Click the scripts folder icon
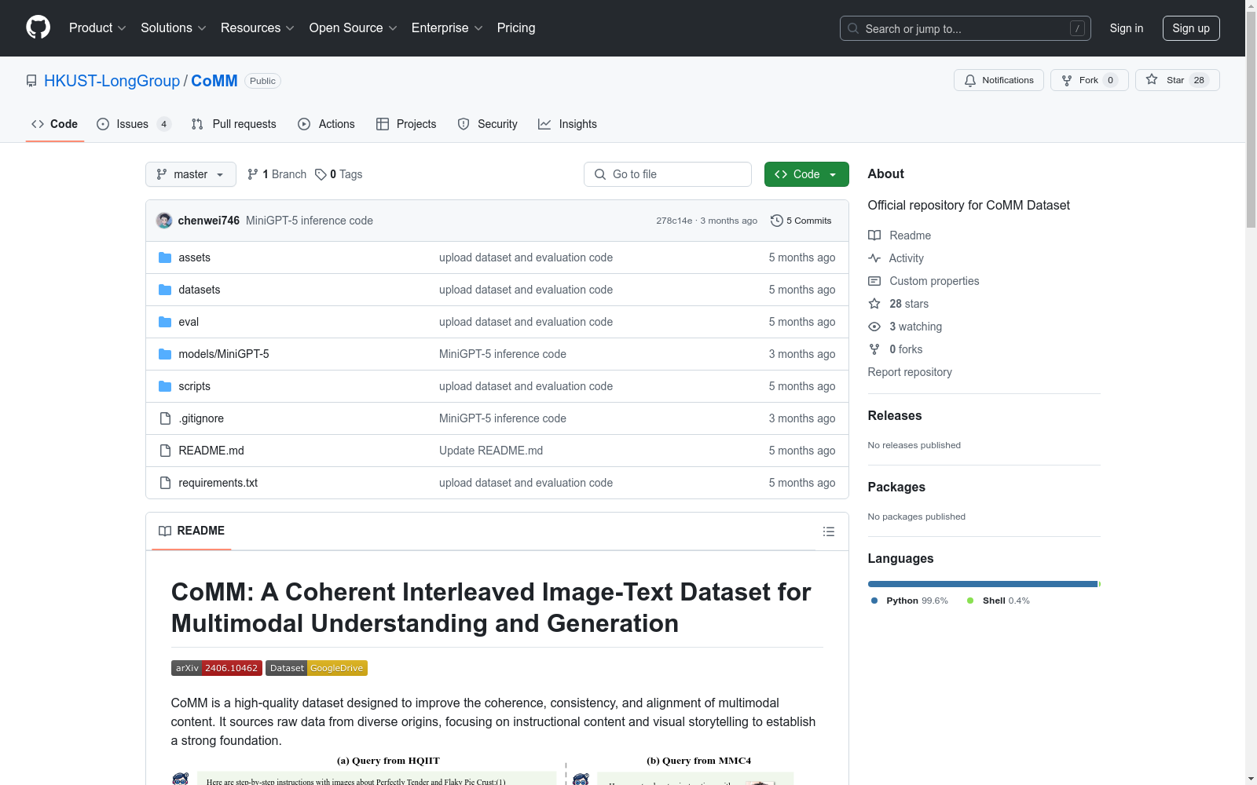The height and width of the screenshot is (785, 1257). coord(165,386)
